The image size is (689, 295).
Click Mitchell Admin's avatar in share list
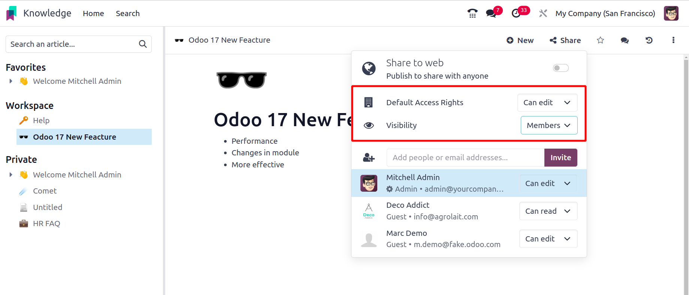tap(369, 183)
